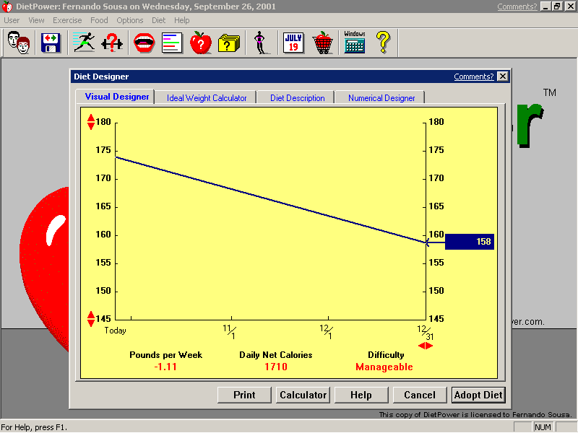Open the running figure exercise icon
Viewport: 578px width, 433px height.
coord(84,43)
